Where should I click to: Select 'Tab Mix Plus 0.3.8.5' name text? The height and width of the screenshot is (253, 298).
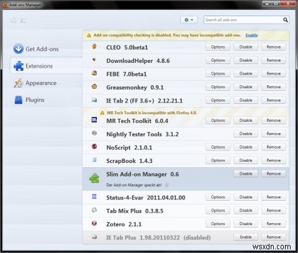tap(135, 211)
